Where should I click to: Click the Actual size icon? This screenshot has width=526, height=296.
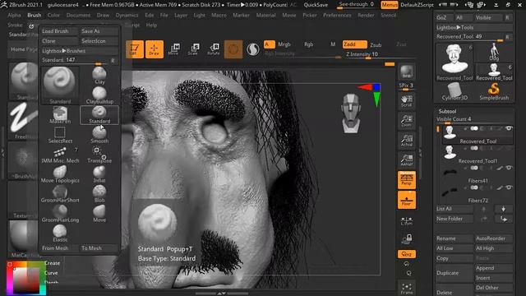tap(407, 141)
